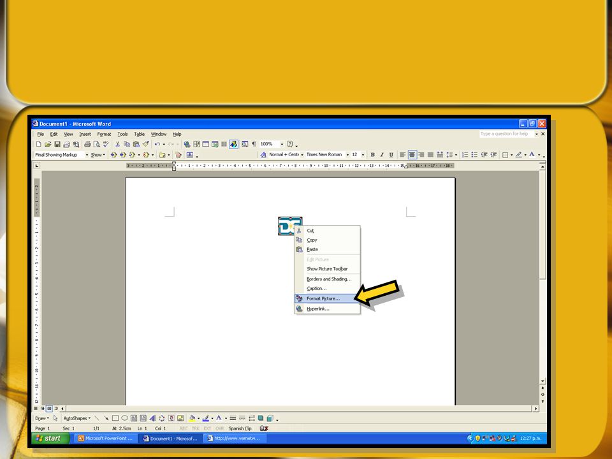Expand the Show menu on Reviewing toolbar
This screenshot has height=459, width=612.
click(98, 155)
